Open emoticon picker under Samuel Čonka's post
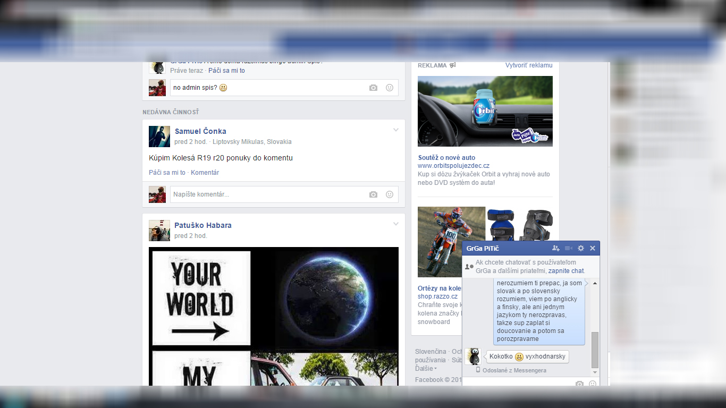 [390, 194]
